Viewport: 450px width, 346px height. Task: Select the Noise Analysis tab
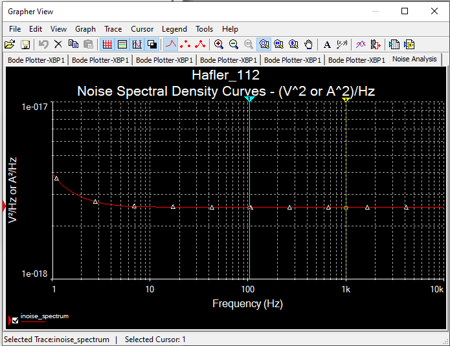[x=414, y=59]
